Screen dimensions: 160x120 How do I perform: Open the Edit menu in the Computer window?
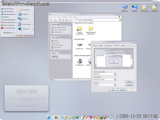(x=54, y=17)
